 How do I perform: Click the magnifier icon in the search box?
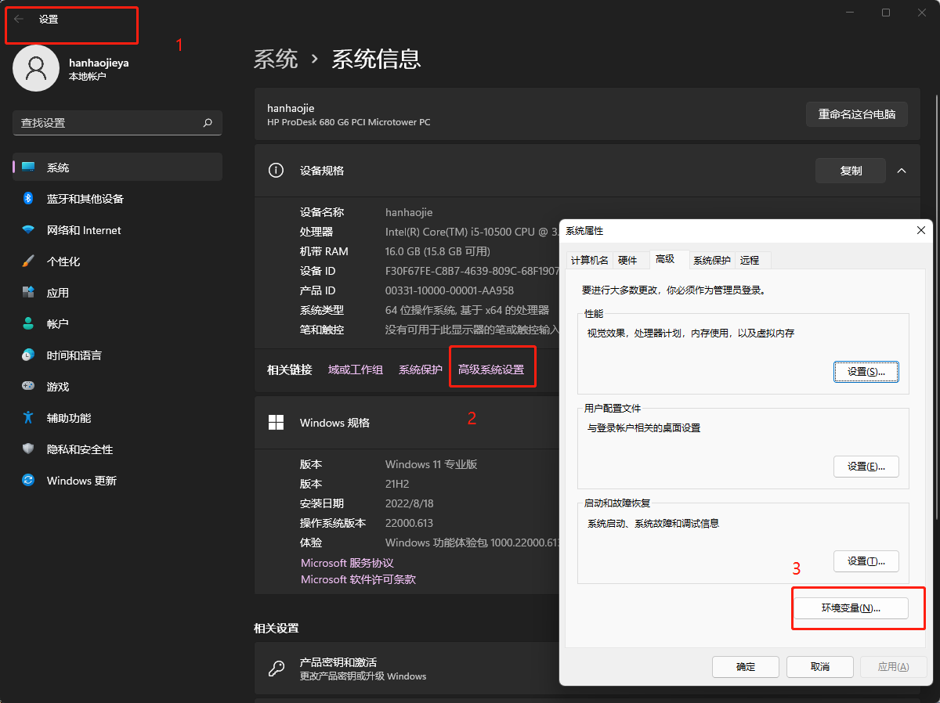[x=208, y=123]
